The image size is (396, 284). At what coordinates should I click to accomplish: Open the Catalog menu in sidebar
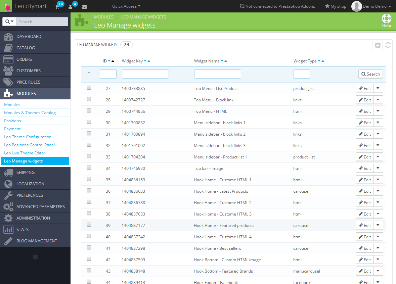tap(26, 48)
